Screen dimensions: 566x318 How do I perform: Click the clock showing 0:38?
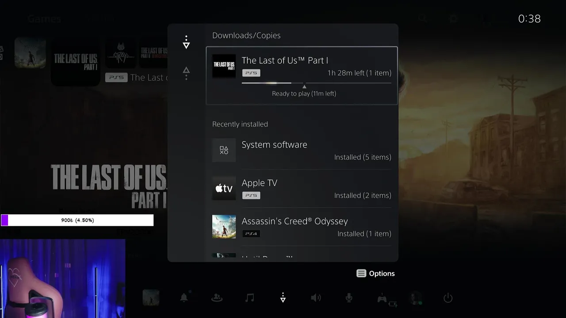click(x=529, y=19)
